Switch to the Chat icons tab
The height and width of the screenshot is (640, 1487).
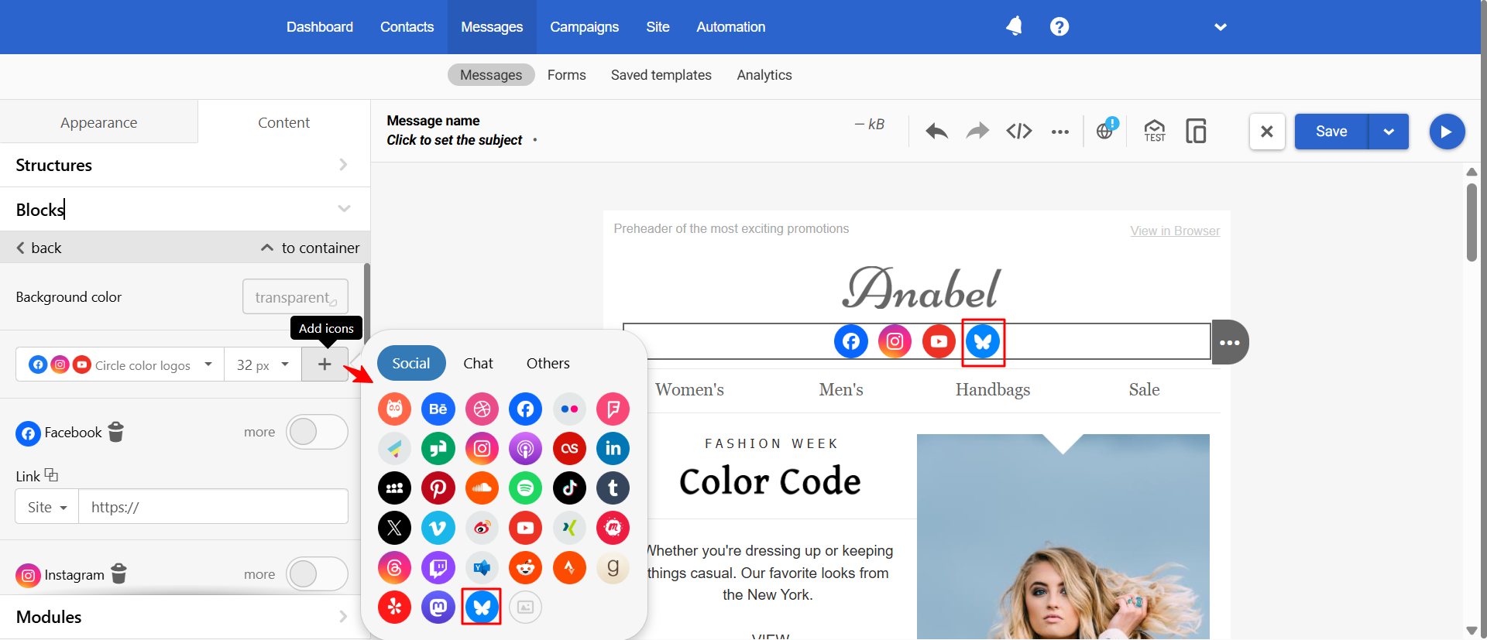478,363
